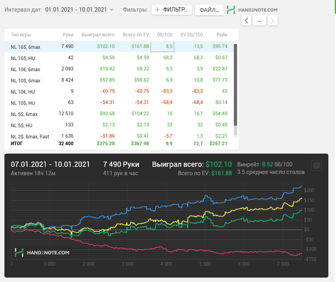Sort by Руки column header
Viewport: 336px width, 282px height.
tap(68, 34)
